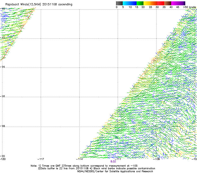Select the cyan-blue 5-15 knots legend band

(x=130, y=3)
